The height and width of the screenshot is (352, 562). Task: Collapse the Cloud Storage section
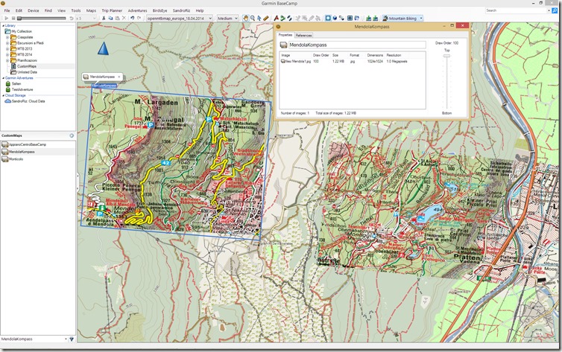(x=3, y=95)
